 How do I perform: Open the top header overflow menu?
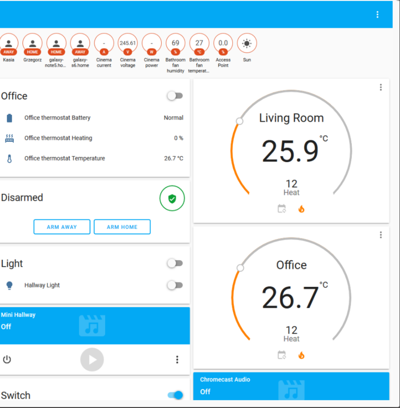[377, 14]
